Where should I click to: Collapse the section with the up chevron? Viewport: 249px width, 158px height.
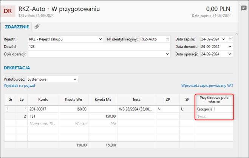click(237, 34)
